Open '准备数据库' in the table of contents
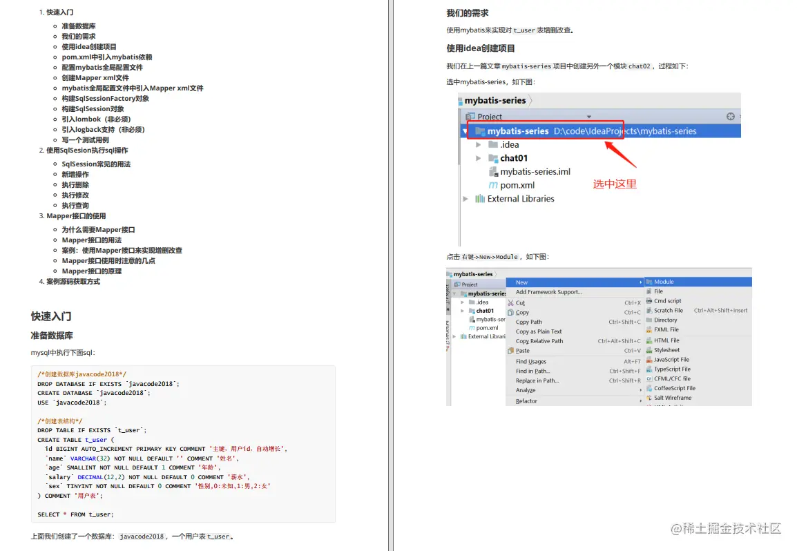The height and width of the screenshot is (551, 797). [x=79, y=26]
